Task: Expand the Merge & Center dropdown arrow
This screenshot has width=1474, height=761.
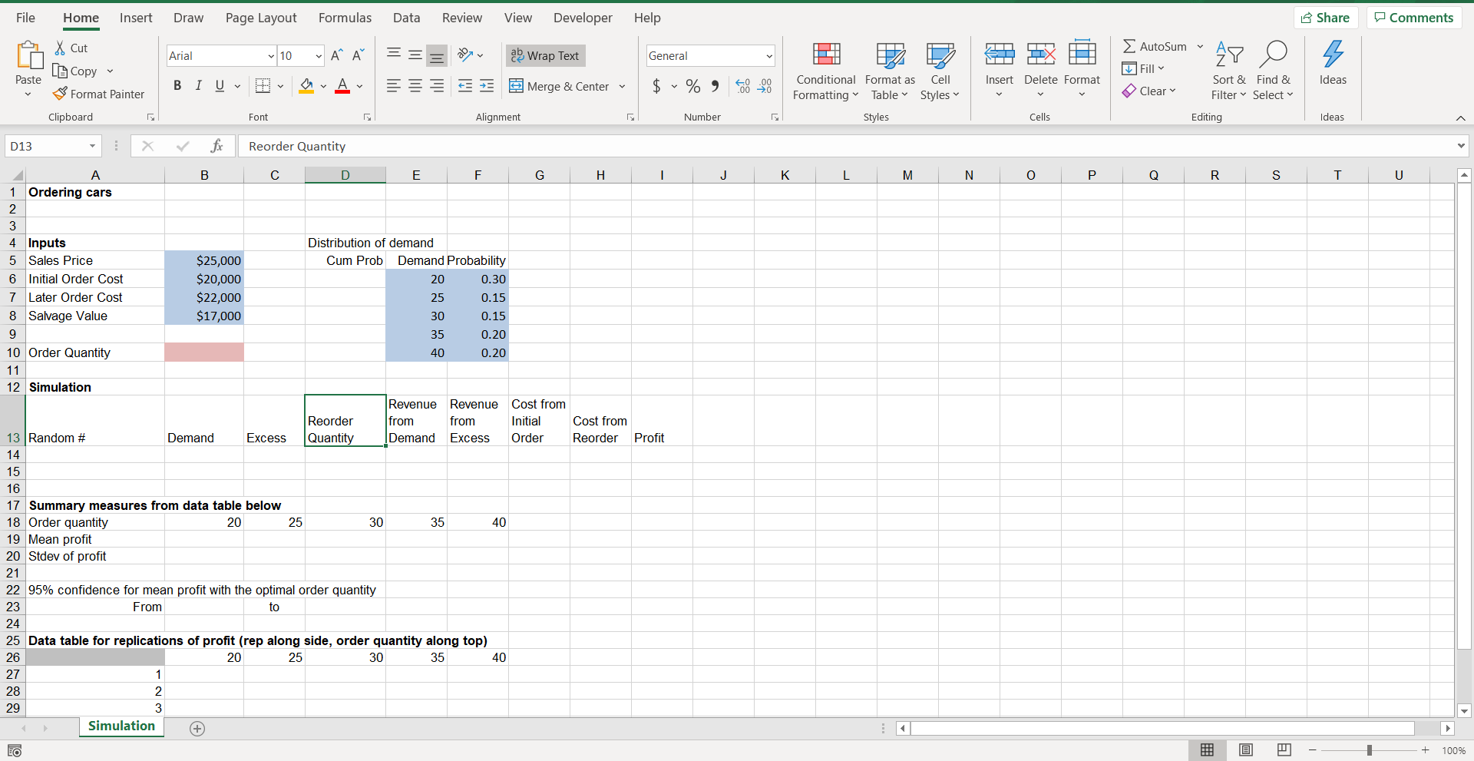Action: point(622,86)
